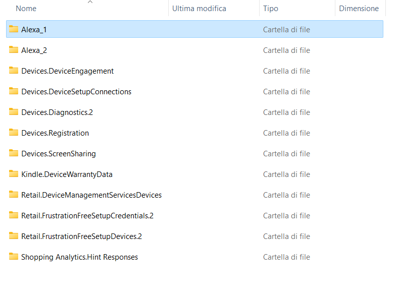Image resolution: width=398 pixels, height=299 pixels.
Task: Sort by the Dimensione column header
Action: click(359, 9)
